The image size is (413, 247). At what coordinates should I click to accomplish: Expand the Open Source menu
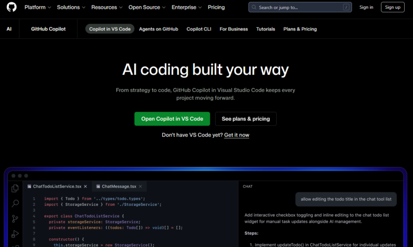147,7
